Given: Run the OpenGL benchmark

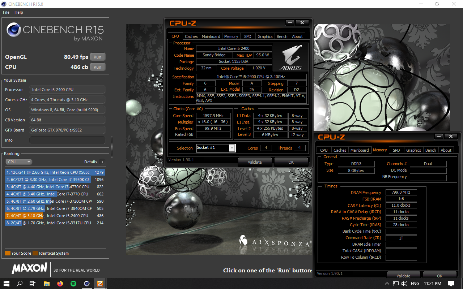Looking at the screenshot, I should point(97,57).
